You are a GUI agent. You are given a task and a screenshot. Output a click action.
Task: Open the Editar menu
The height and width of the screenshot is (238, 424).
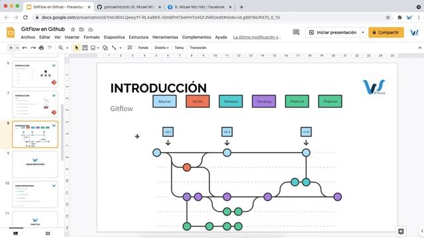(44, 37)
